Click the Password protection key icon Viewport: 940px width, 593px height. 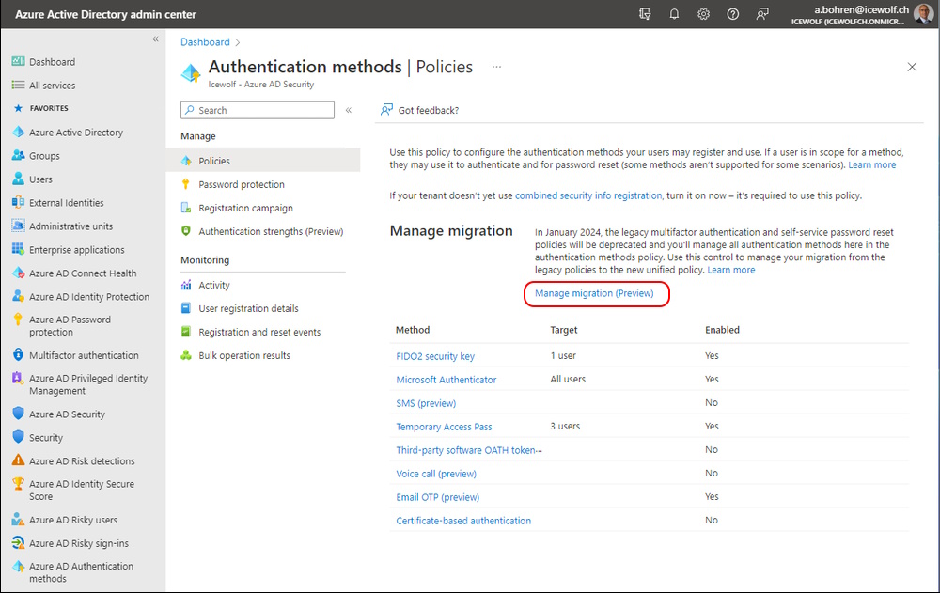[186, 184]
